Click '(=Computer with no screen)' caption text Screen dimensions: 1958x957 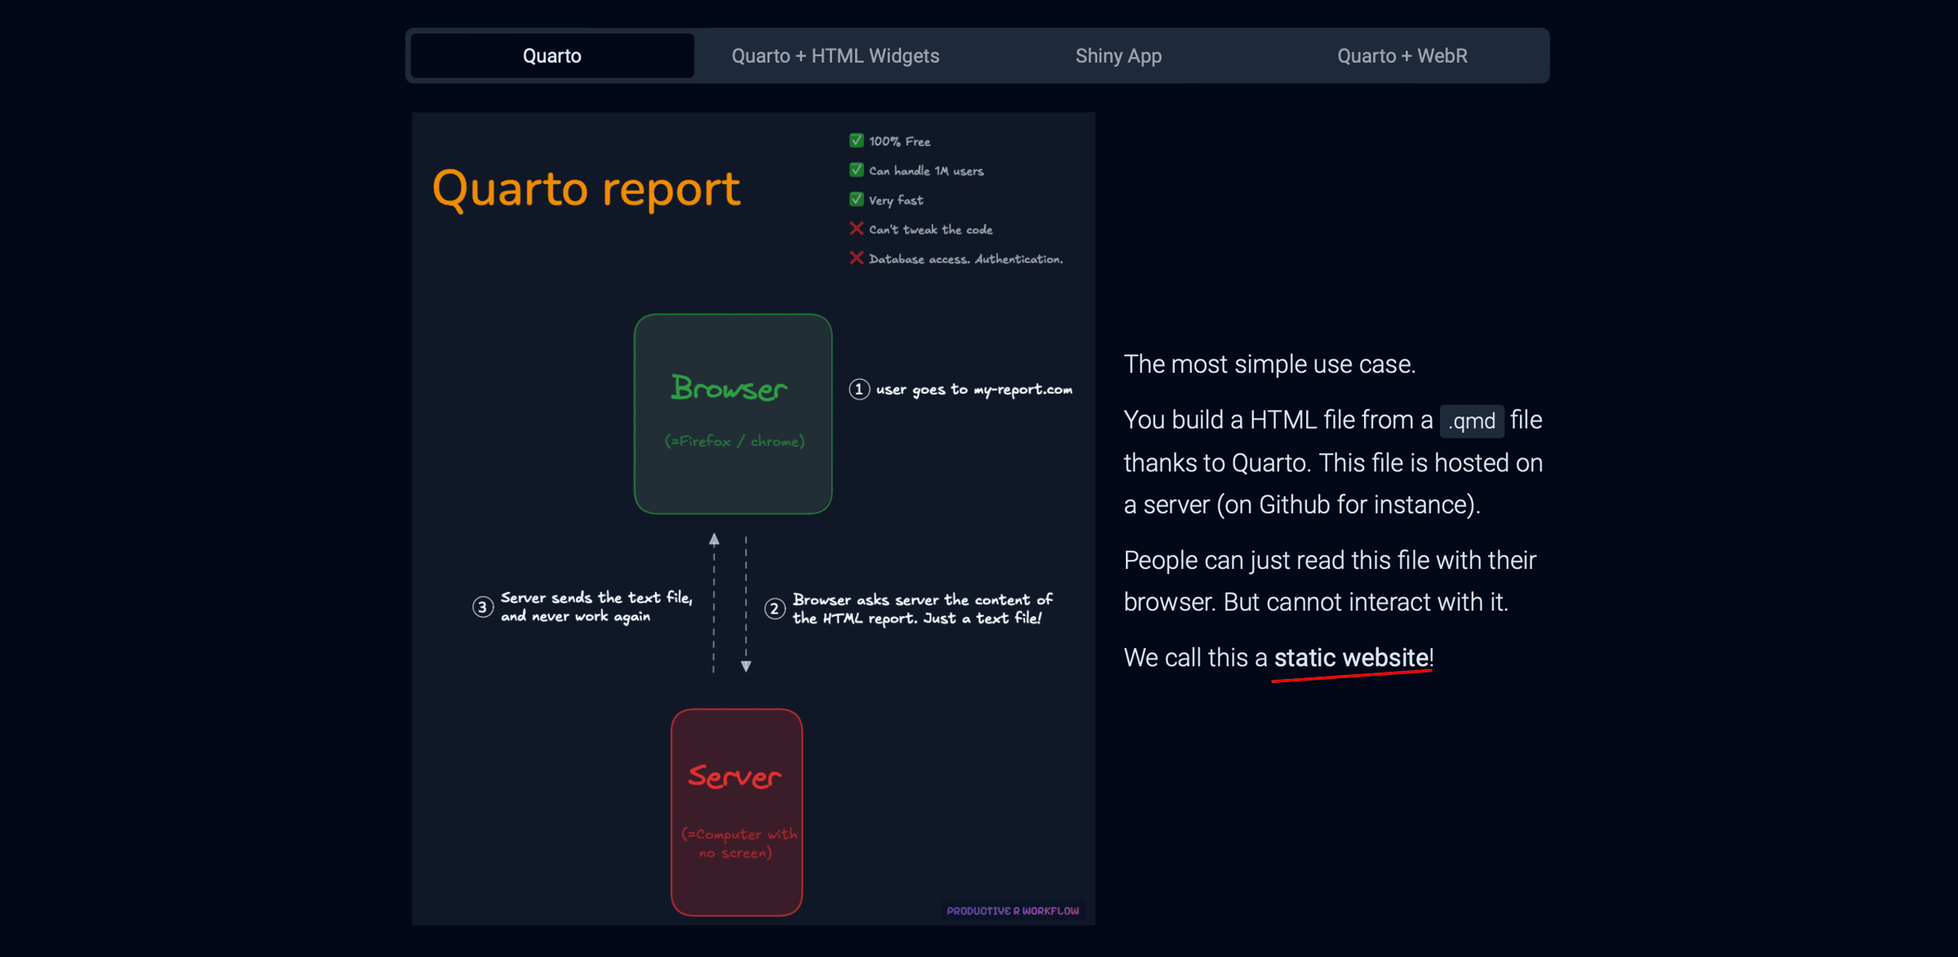pos(738,844)
